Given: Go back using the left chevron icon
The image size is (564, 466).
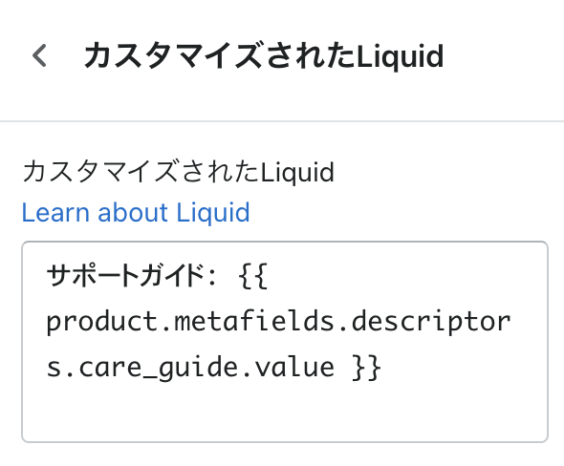Looking at the screenshot, I should coord(39,55).
